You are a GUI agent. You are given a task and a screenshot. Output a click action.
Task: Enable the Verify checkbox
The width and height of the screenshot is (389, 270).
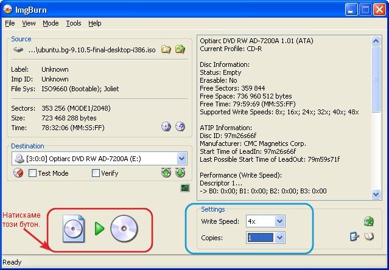[96, 173]
